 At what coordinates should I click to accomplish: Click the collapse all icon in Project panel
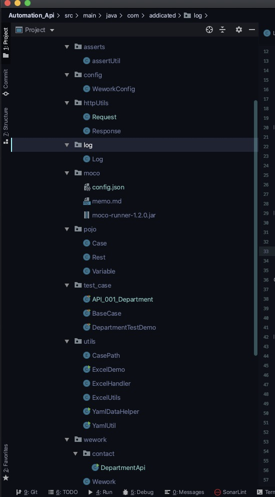pos(222,30)
